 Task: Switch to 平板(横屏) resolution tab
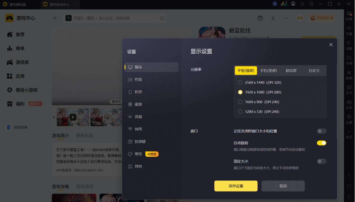(x=246, y=71)
